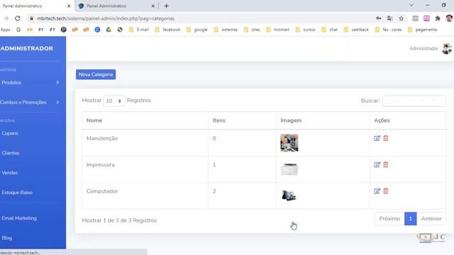The width and height of the screenshot is (454, 255).
Task: Open the tab search chevron
Action: (411, 5)
